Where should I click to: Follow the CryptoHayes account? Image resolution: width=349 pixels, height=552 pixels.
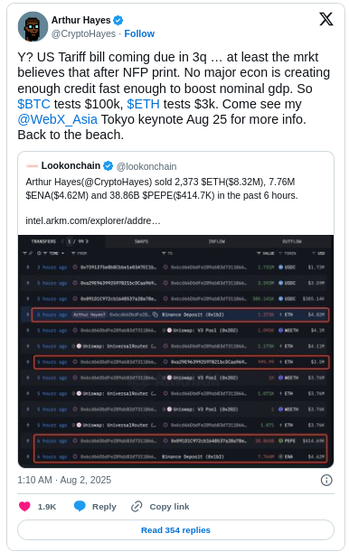point(139,33)
